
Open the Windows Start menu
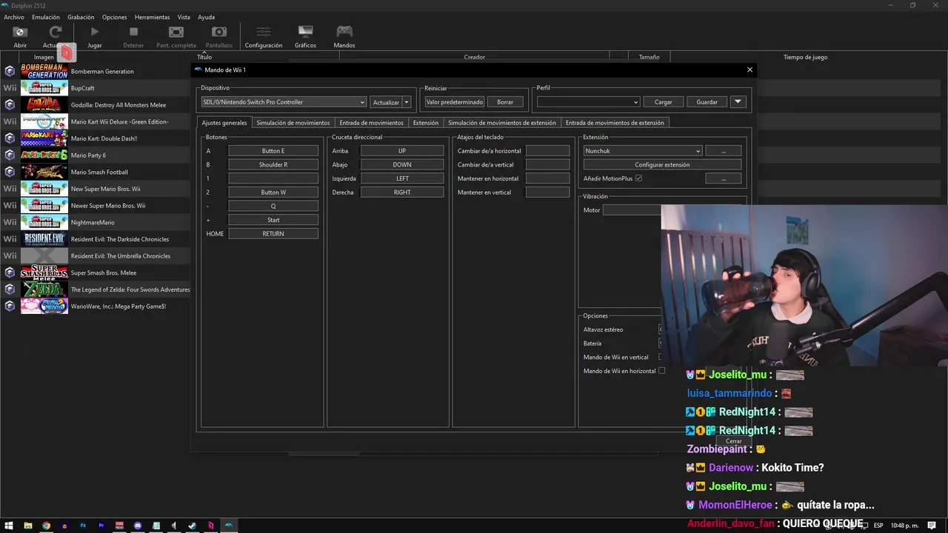(x=9, y=526)
